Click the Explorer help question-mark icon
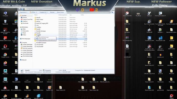This screenshot has width=177, height=99. [x=112, y=12]
